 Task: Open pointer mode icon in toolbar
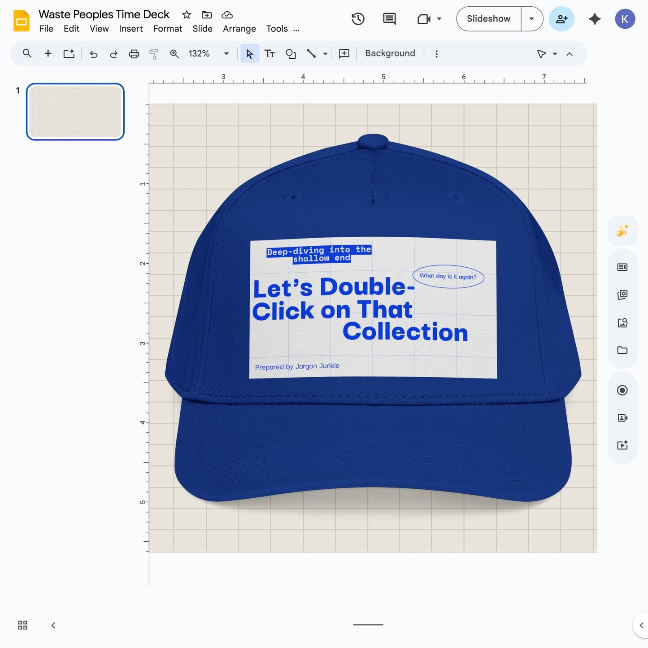(541, 54)
